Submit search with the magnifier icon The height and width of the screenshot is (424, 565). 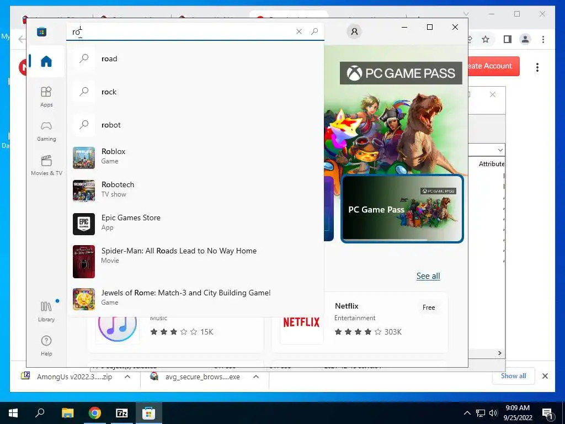(x=315, y=31)
